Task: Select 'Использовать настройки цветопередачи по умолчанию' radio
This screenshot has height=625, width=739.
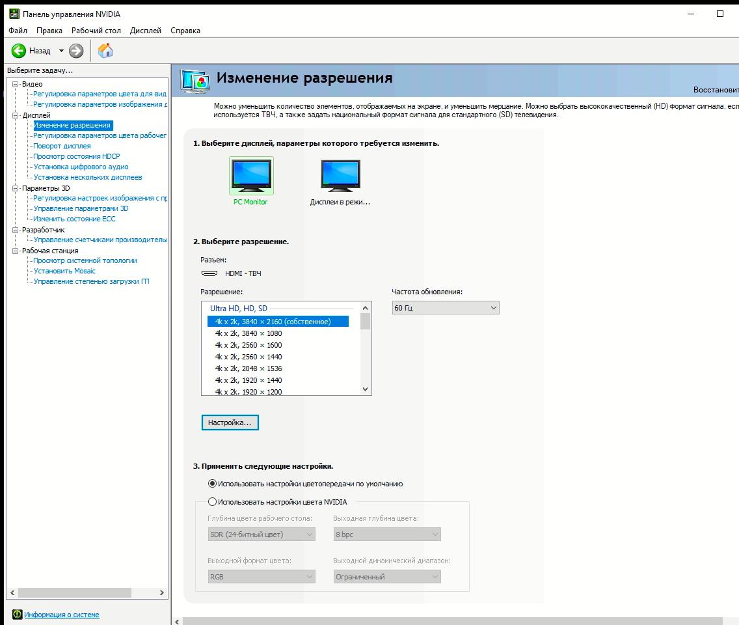Action: click(x=212, y=484)
